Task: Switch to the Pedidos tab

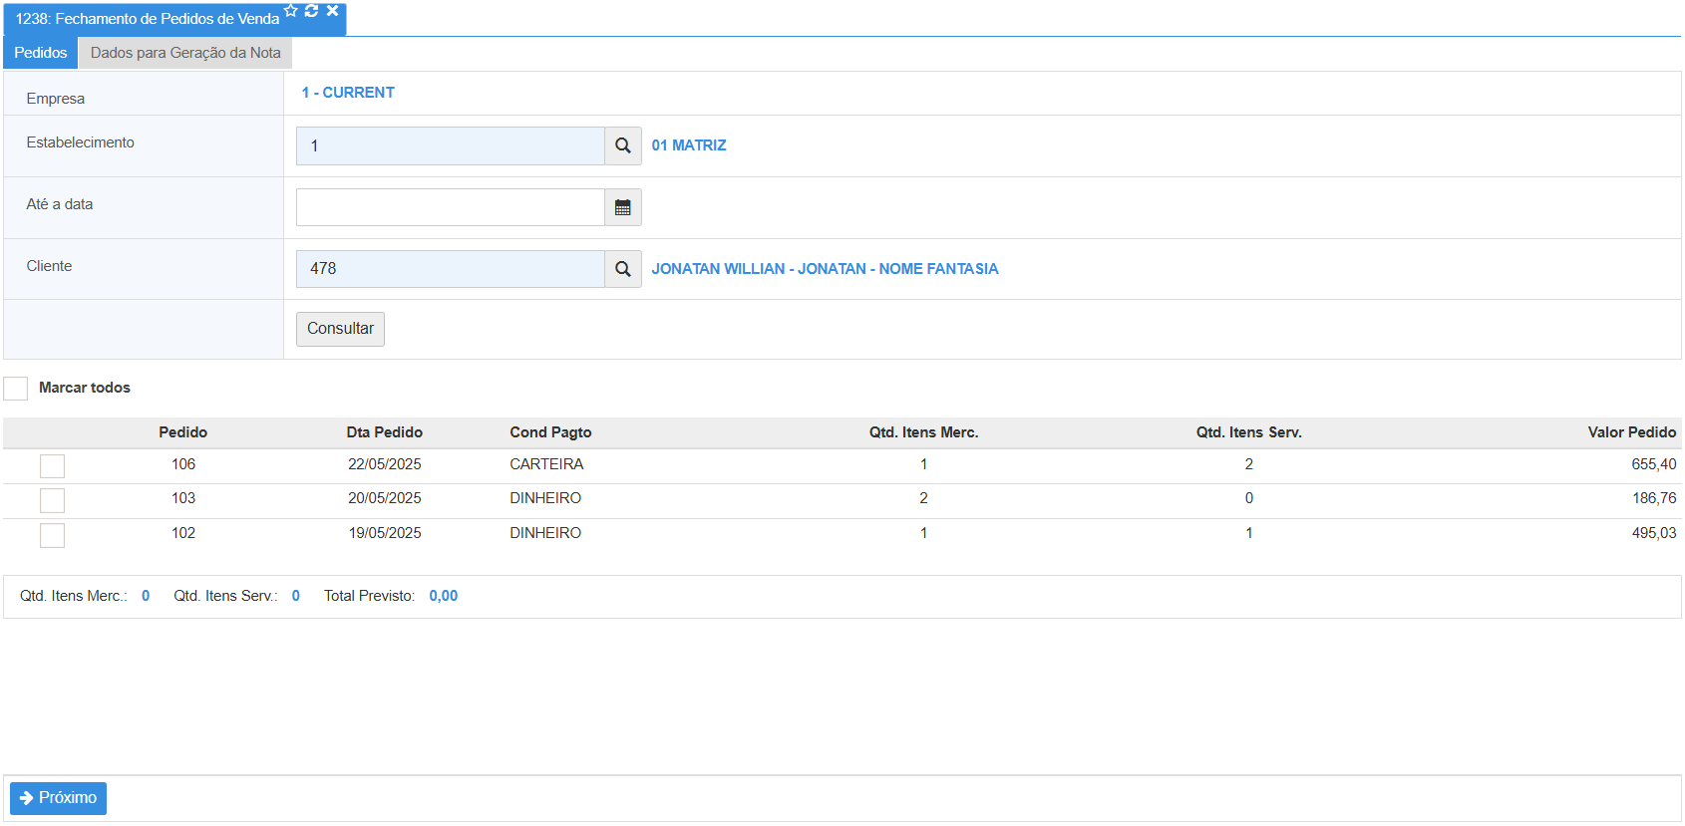Action: click(41, 53)
